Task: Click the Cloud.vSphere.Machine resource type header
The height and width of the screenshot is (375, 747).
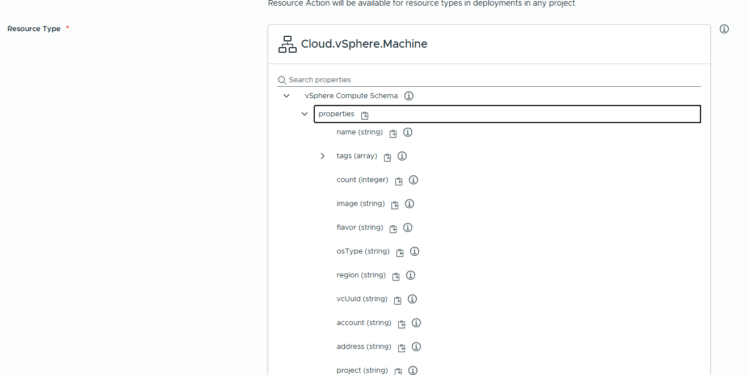Action: click(x=364, y=44)
